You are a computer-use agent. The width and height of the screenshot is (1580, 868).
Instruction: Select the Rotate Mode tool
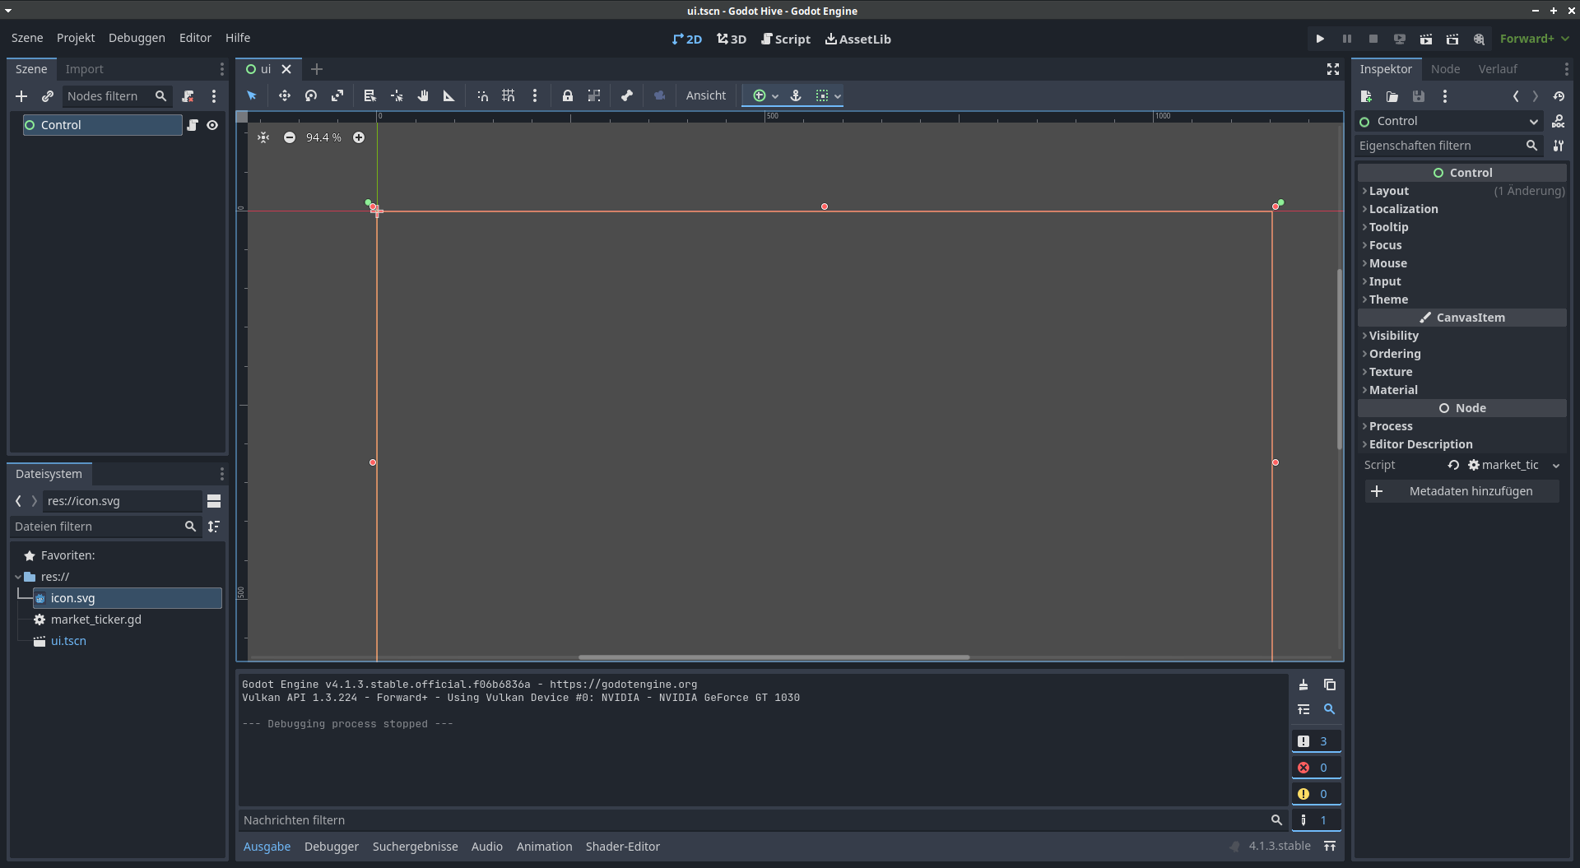point(310,95)
